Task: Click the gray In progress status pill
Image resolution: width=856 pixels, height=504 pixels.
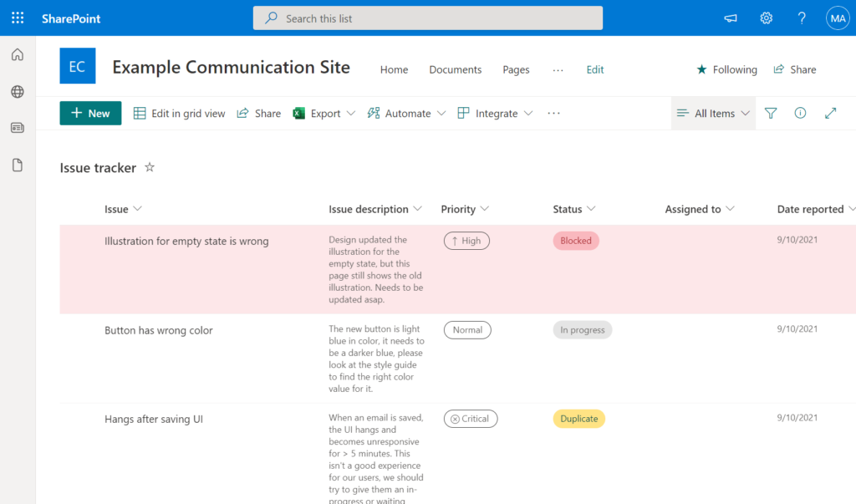Action: pos(583,330)
